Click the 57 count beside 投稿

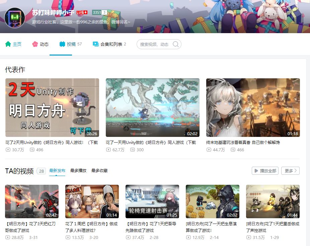pyautogui.click(x=79, y=44)
